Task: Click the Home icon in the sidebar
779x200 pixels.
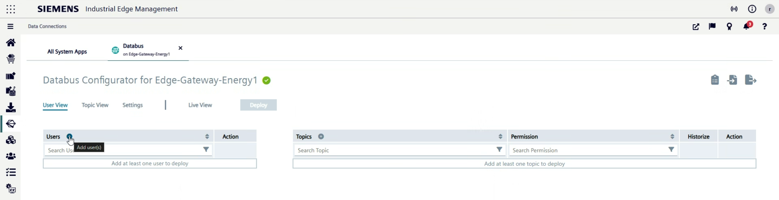Action: pos(11,42)
